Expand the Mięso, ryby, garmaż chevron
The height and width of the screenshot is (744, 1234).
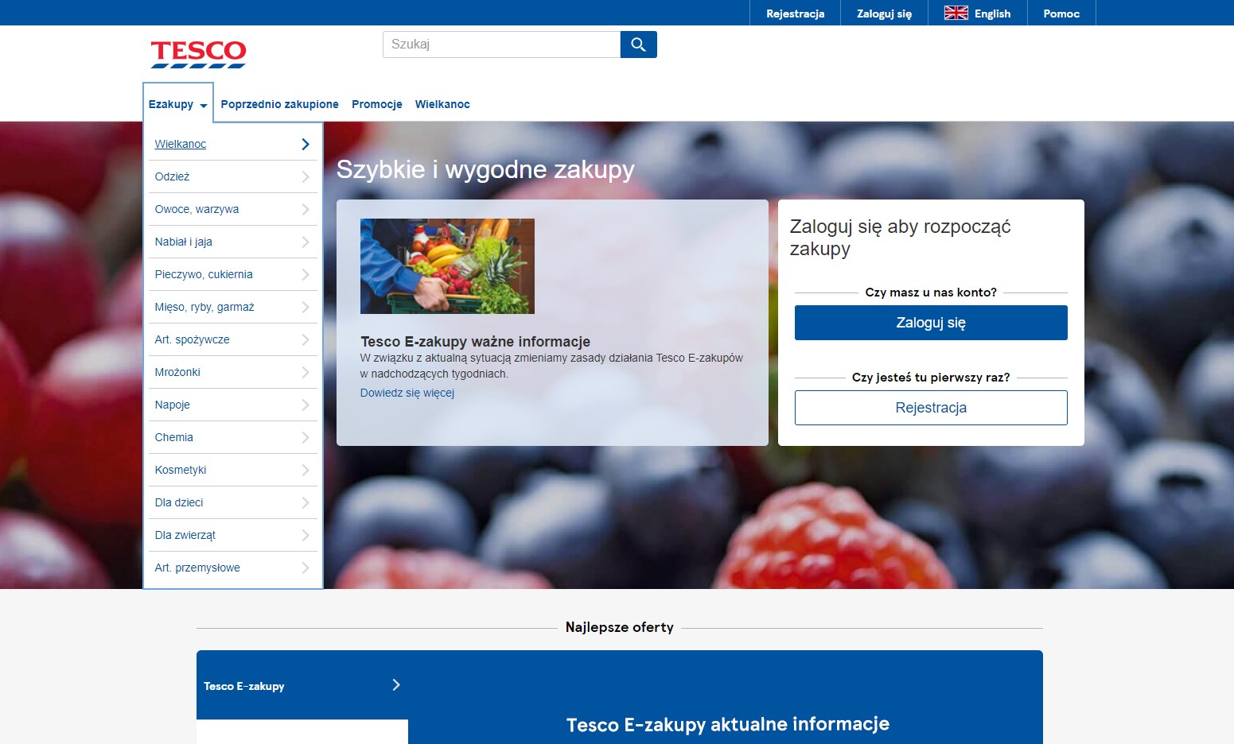[x=306, y=307]
